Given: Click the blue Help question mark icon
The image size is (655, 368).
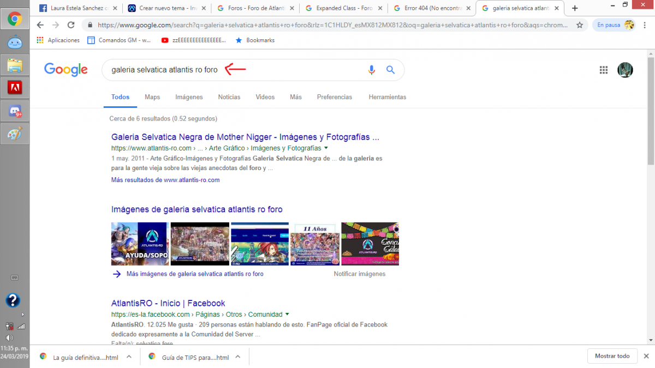Looking at the screenshot, I should click(x=13, y=300).
